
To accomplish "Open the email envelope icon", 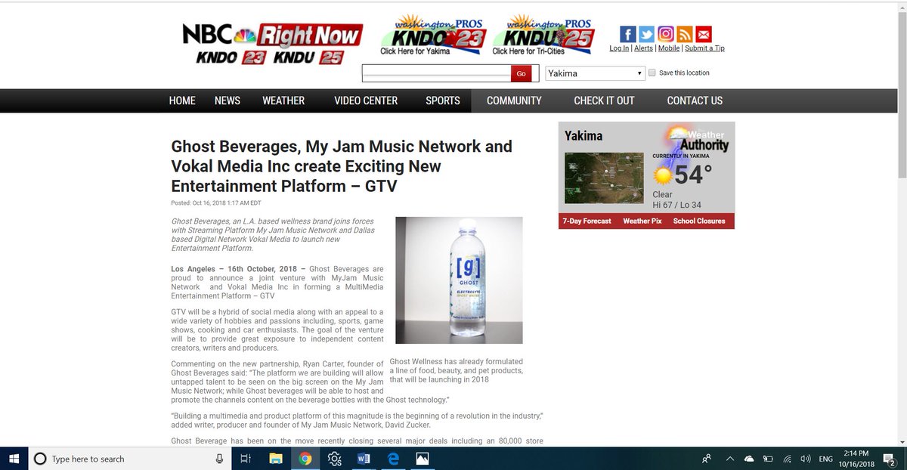I will pyautogui.click(x=704, y=34).
